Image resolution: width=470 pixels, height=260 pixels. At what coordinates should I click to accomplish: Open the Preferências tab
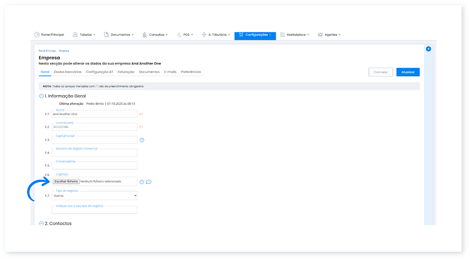click(x=191, y=72)
